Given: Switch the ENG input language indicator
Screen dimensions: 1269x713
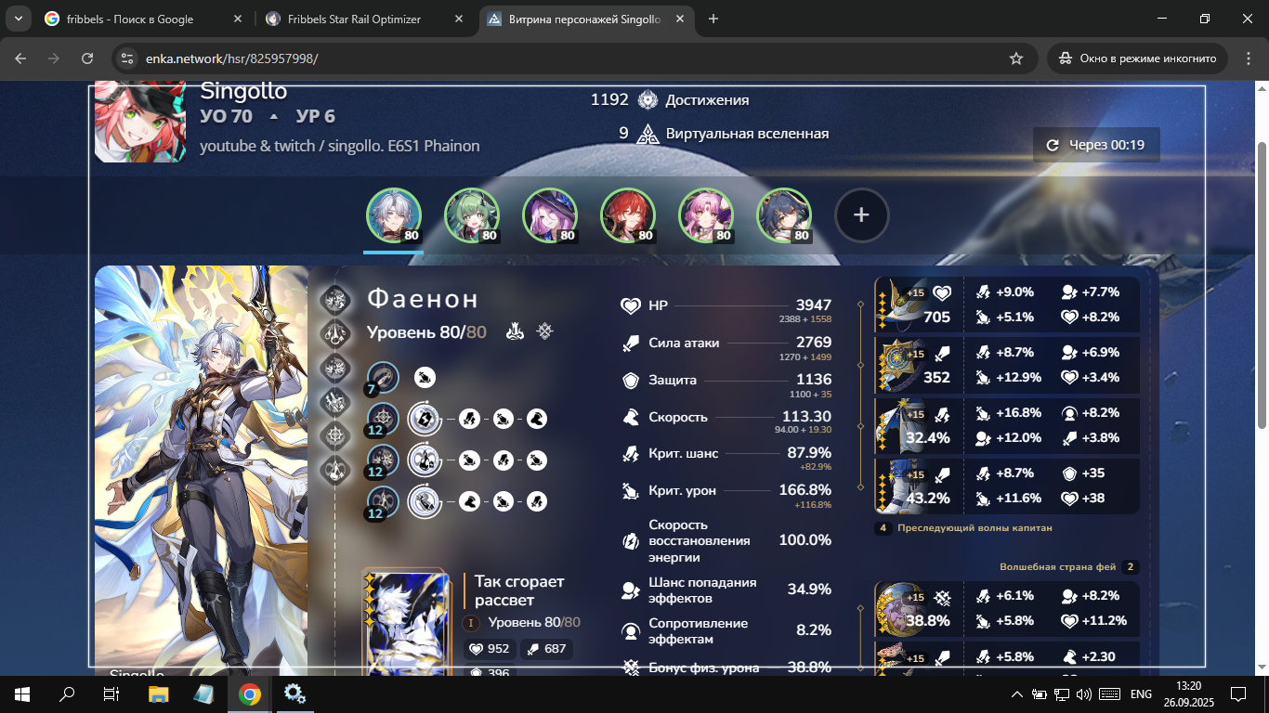Looking at the screenshot, I should [1141, 694].
